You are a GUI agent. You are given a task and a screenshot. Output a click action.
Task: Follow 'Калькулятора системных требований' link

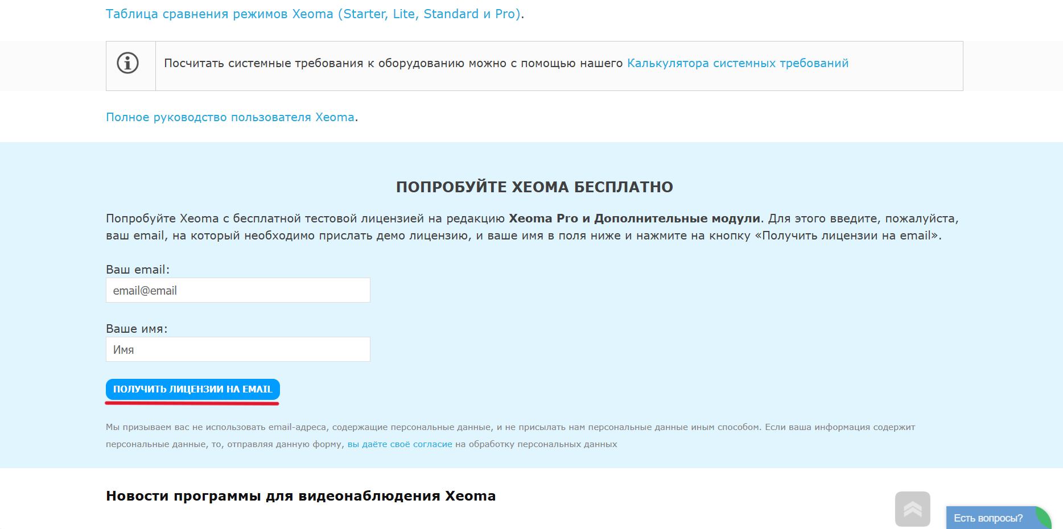point(737,63)
